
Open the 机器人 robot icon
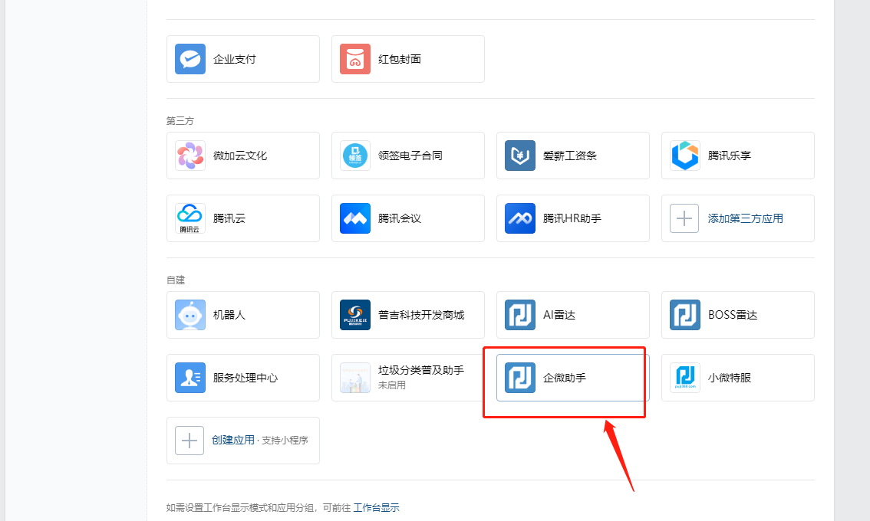pos(190,315)
